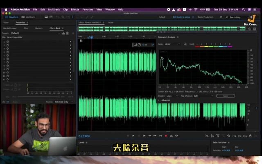Open the File menu
262x164 pixels.
point(35,9)
